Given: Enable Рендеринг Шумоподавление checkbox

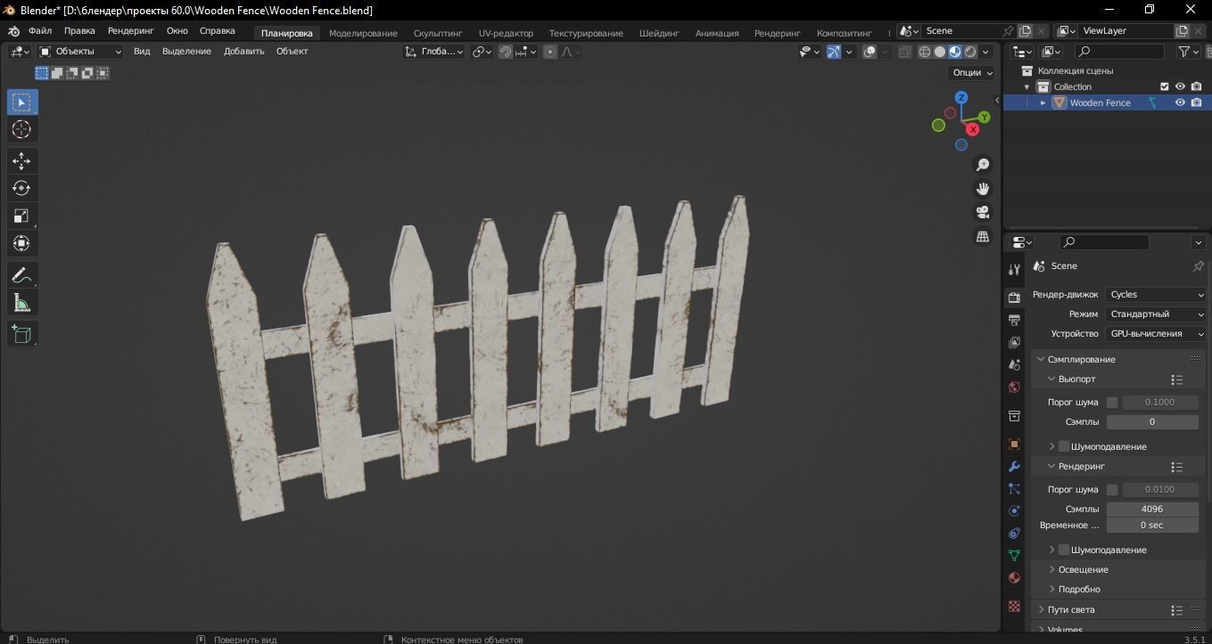Looking at the screenshot, I should click(x=1064, y=550).
